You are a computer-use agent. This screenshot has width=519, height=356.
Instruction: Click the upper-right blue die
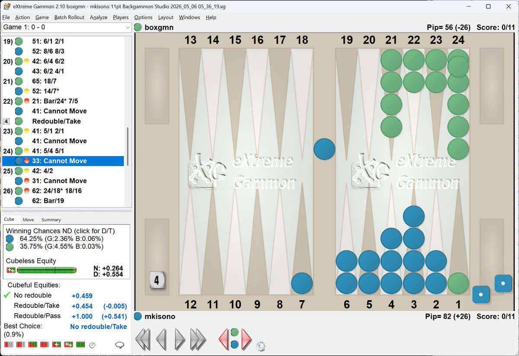pos(503,283)
